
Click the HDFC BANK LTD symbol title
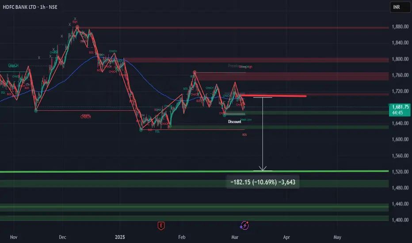pyautogui.click(x=19, y=7)
